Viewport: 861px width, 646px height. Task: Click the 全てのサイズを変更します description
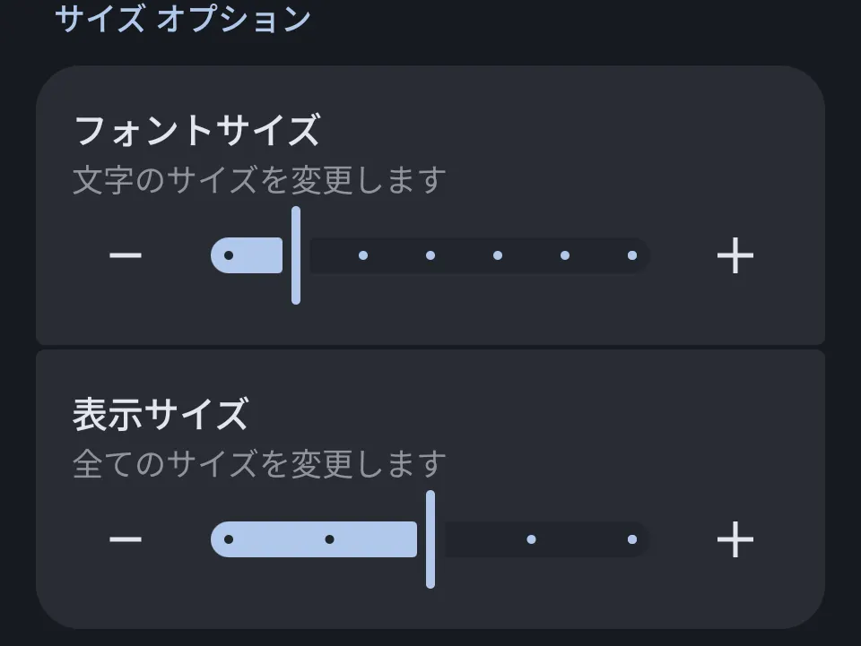pos(259,464)
